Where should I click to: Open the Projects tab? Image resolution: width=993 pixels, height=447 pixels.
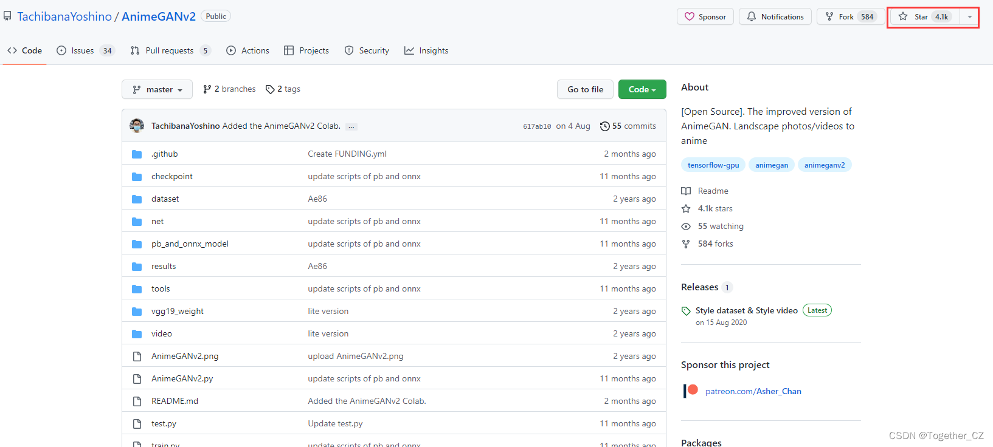pos(306,50)
